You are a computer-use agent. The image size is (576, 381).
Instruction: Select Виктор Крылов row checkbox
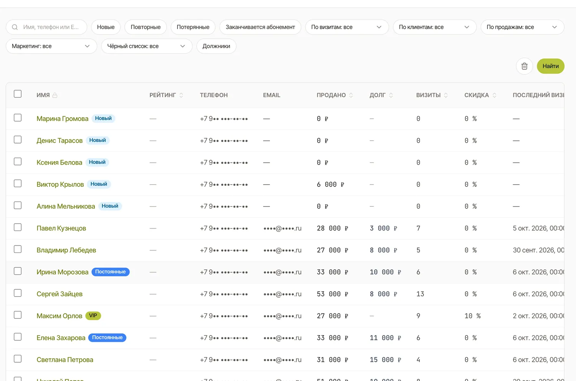click(18, 183)
